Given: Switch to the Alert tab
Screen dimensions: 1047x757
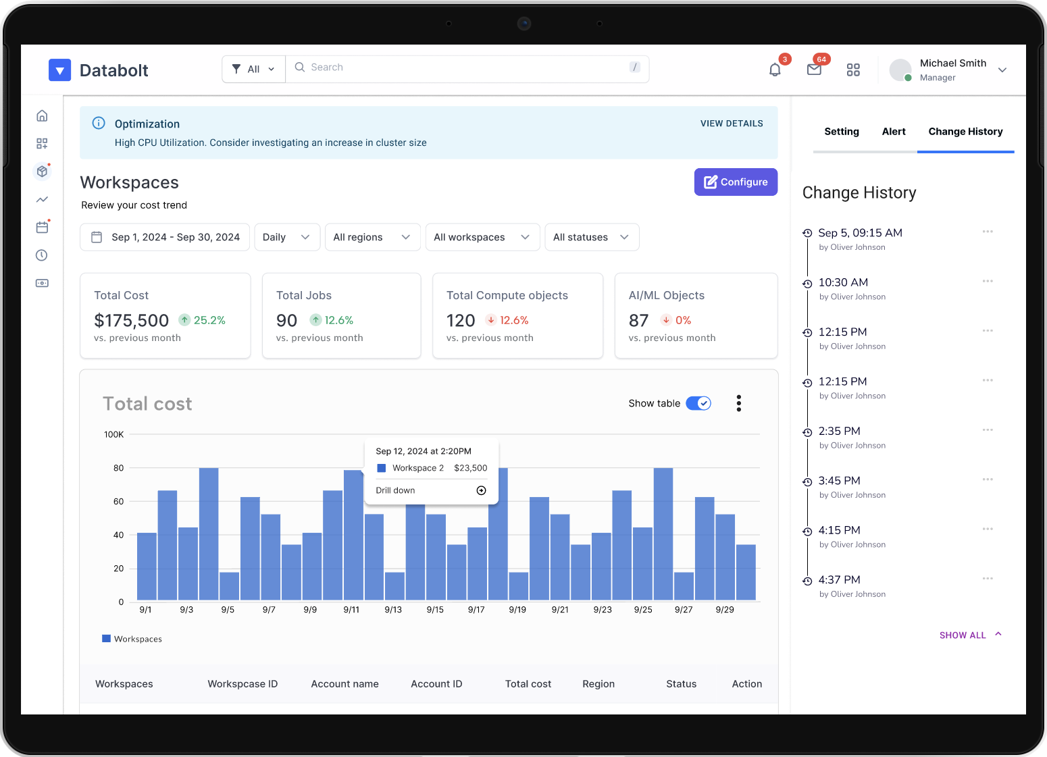Looking at the screenshot, I should 893,132.
